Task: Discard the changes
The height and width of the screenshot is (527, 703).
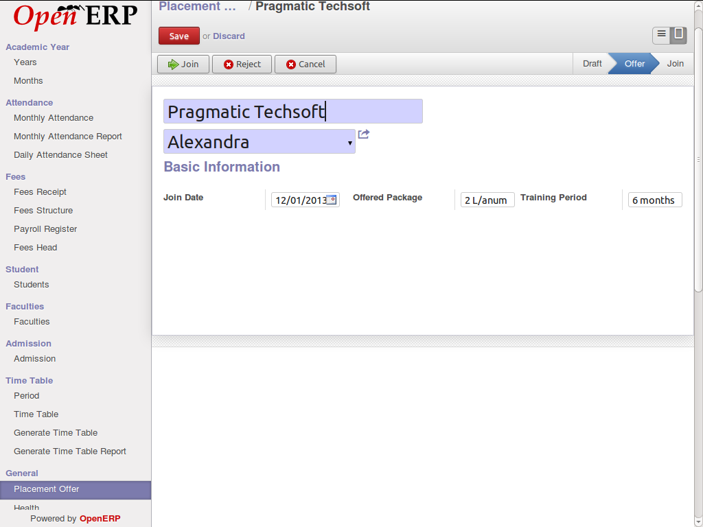Action: pos(229,36)
